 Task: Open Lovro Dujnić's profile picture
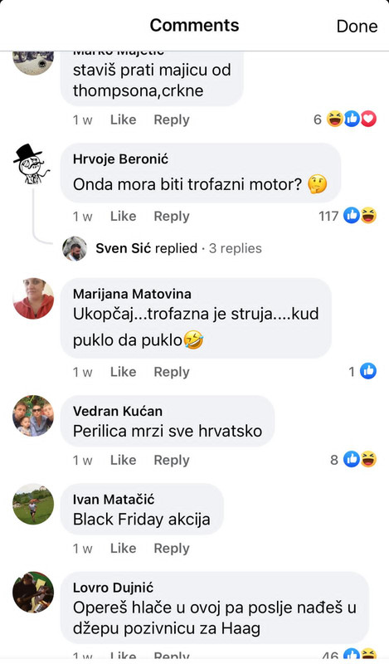pos(33,592)
